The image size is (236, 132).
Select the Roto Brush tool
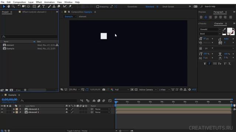tap(65, 7)
